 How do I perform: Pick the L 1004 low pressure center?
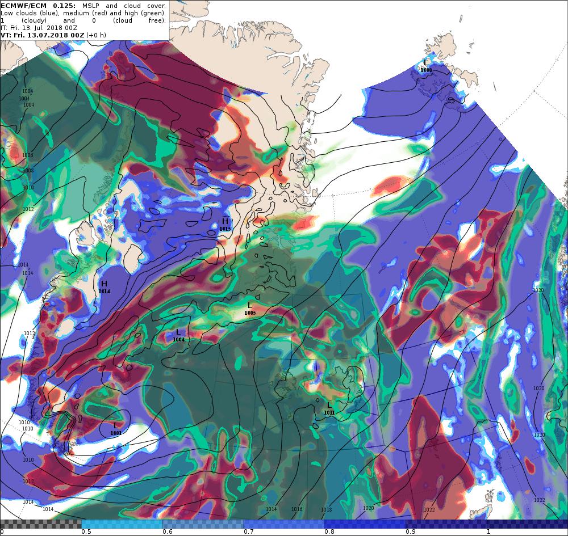click(178, 336)
